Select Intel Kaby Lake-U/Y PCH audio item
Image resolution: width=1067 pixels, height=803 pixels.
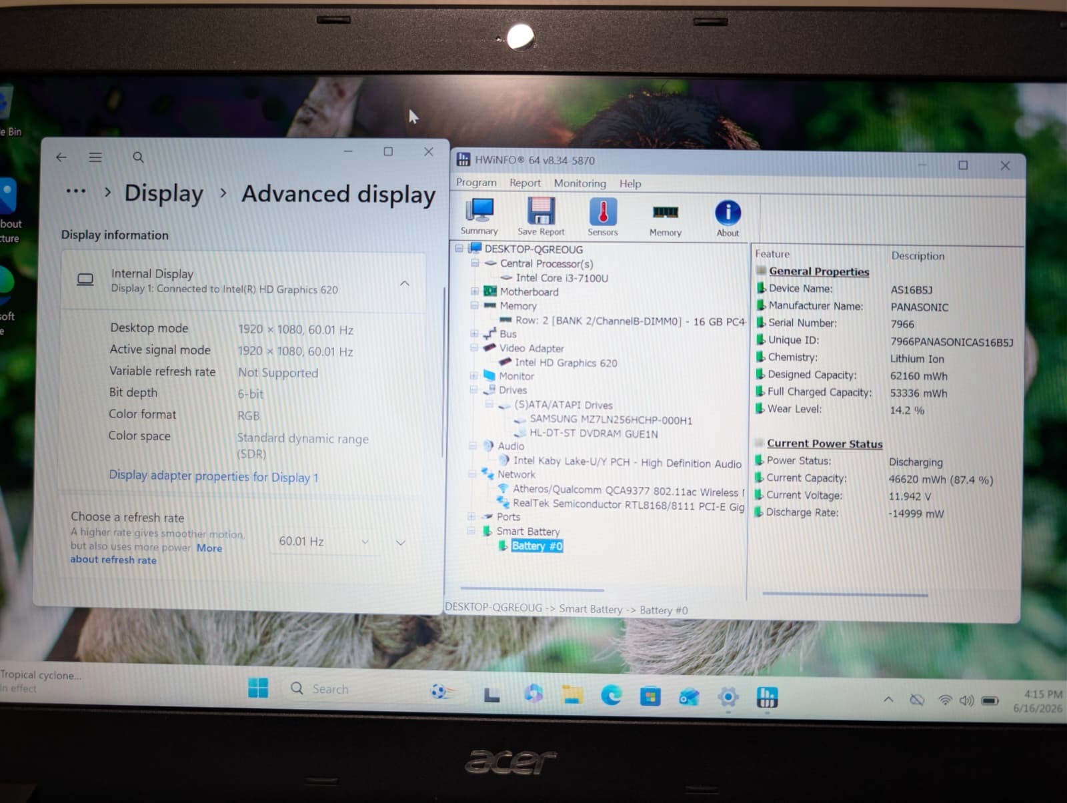click(x=627, y=462)
